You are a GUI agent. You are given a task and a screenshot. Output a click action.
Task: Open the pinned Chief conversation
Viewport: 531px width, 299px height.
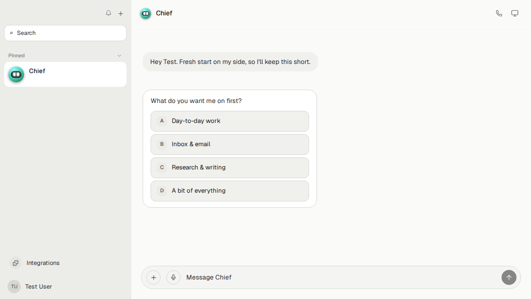click(x=65, y=74)
